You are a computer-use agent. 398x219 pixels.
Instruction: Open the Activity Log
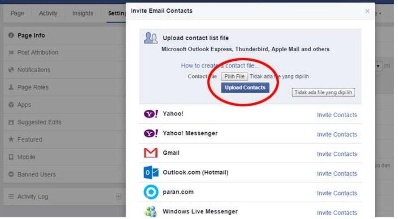[65, 197]
